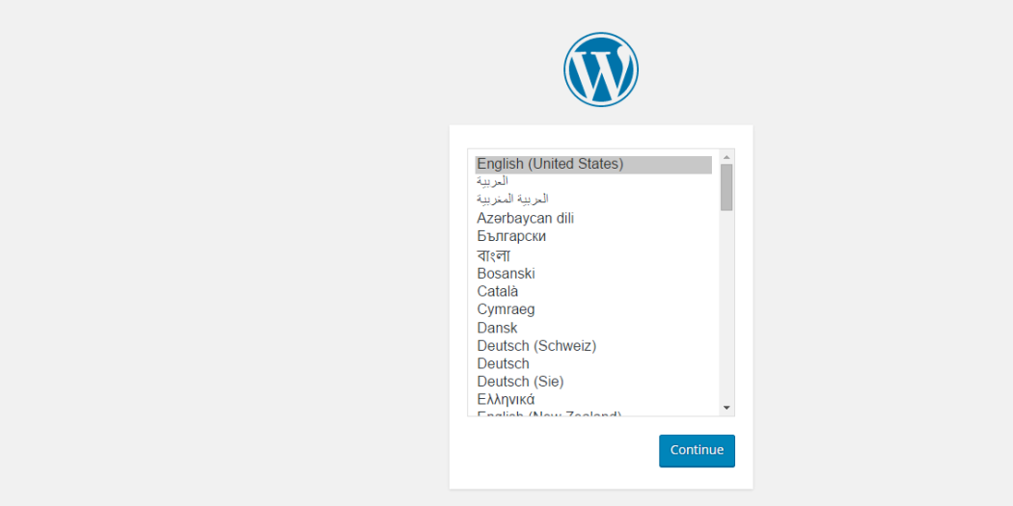
Task: Click the list scrollbar up arrow
Action: (x=726, y=157)
